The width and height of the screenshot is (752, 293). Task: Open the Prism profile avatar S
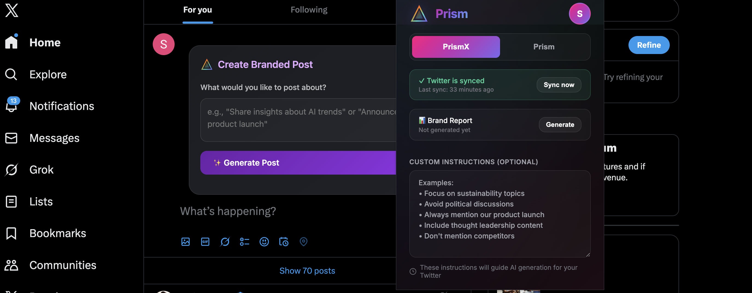pyautogui.click(x=580, y=14)
